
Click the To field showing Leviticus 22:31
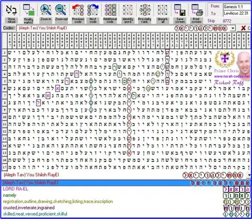[x=237, y=13]
